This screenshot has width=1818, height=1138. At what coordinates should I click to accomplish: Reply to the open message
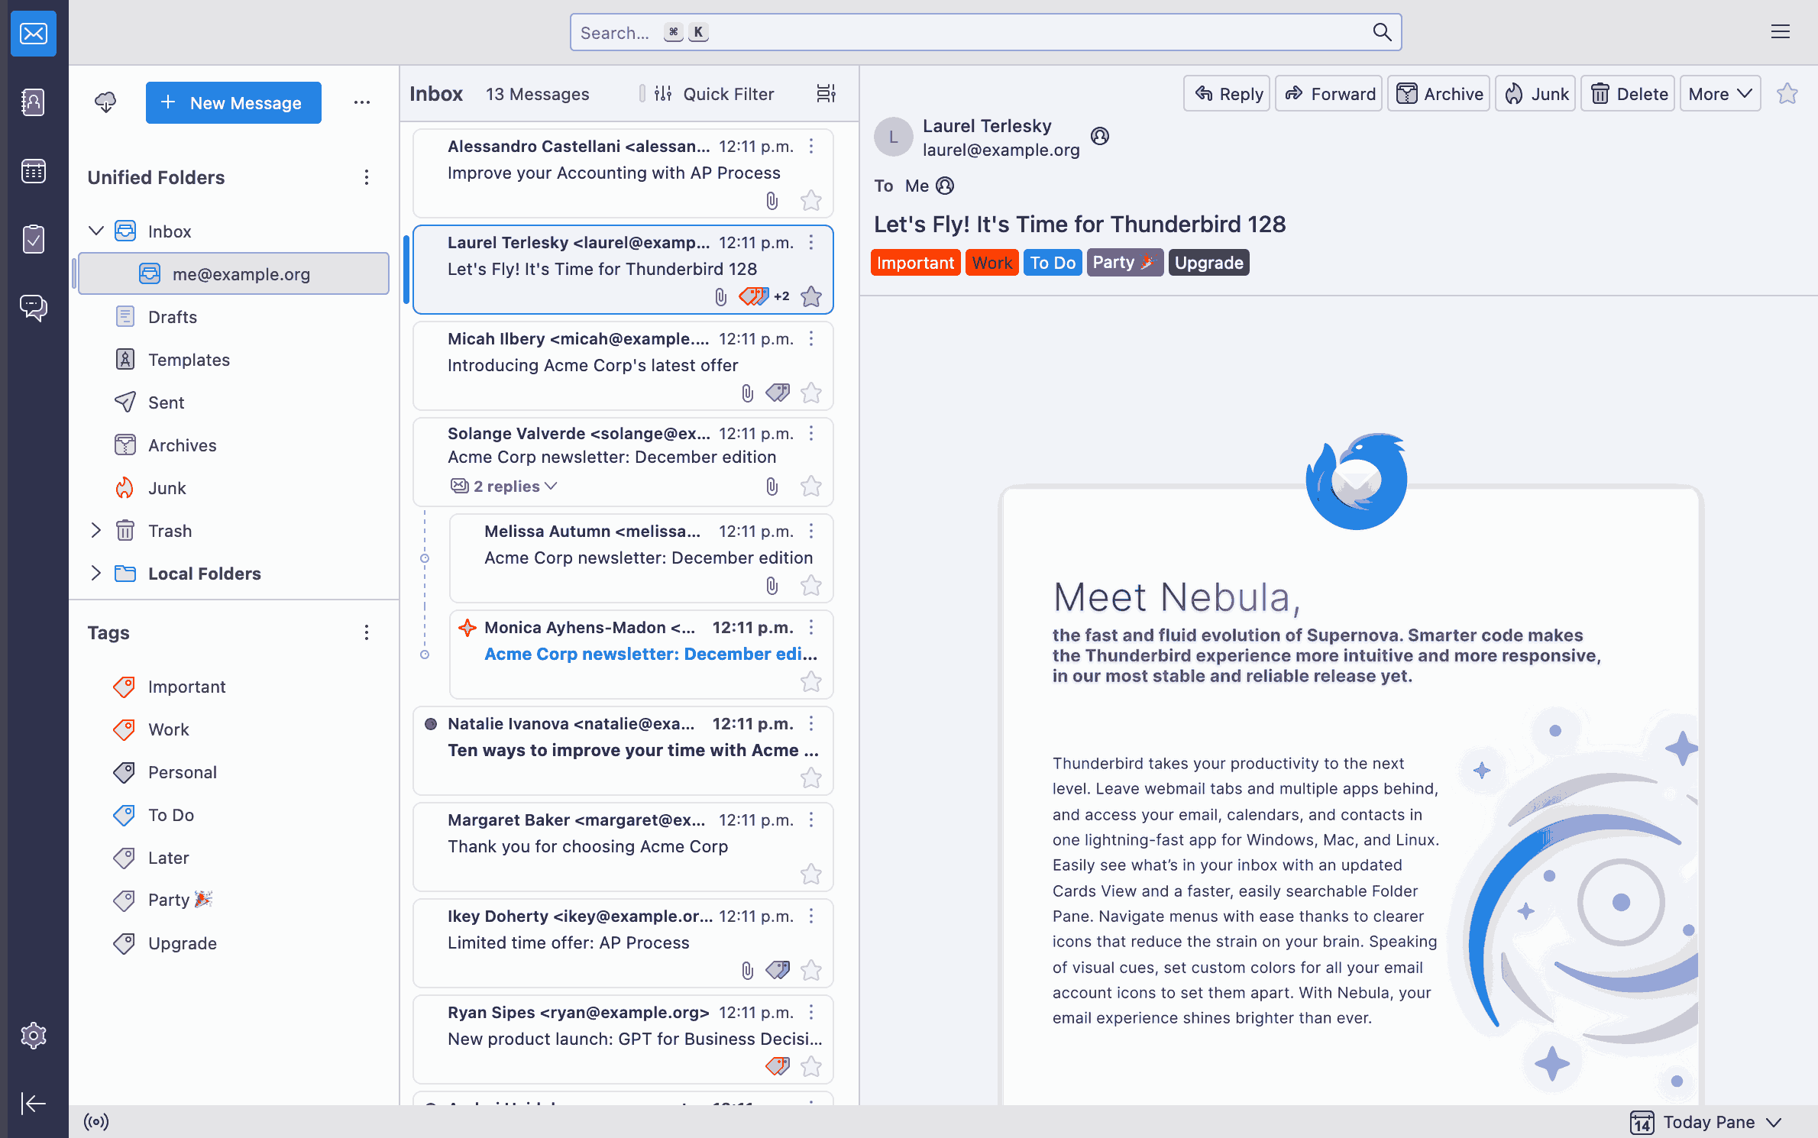pos(1227,94)
